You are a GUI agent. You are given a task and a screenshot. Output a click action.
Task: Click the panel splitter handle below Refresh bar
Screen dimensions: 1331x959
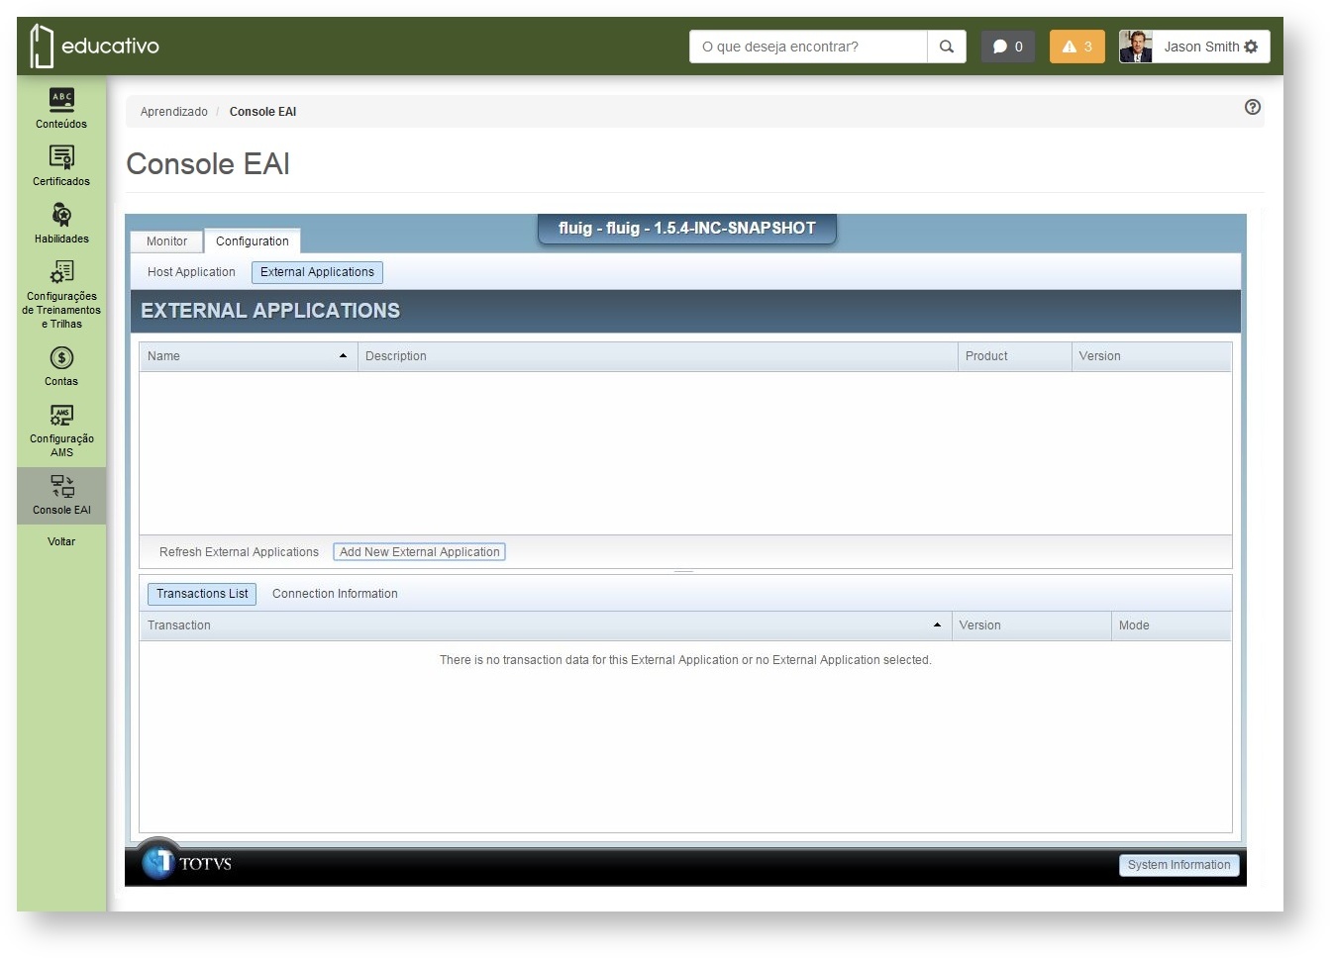tap(683, 571)
